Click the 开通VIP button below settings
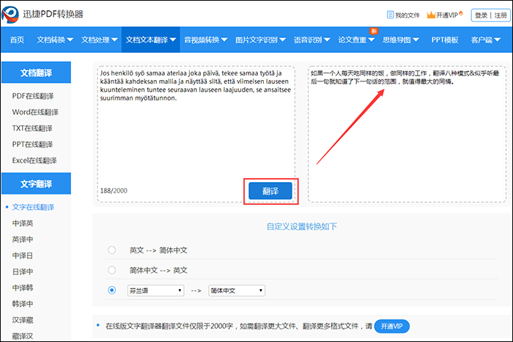This screenshot has height=342, width=513. pos(392,325)
